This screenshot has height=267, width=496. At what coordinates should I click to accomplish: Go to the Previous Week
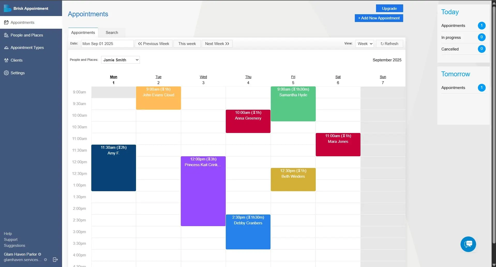pyautogui.click(x=154, y=44)
